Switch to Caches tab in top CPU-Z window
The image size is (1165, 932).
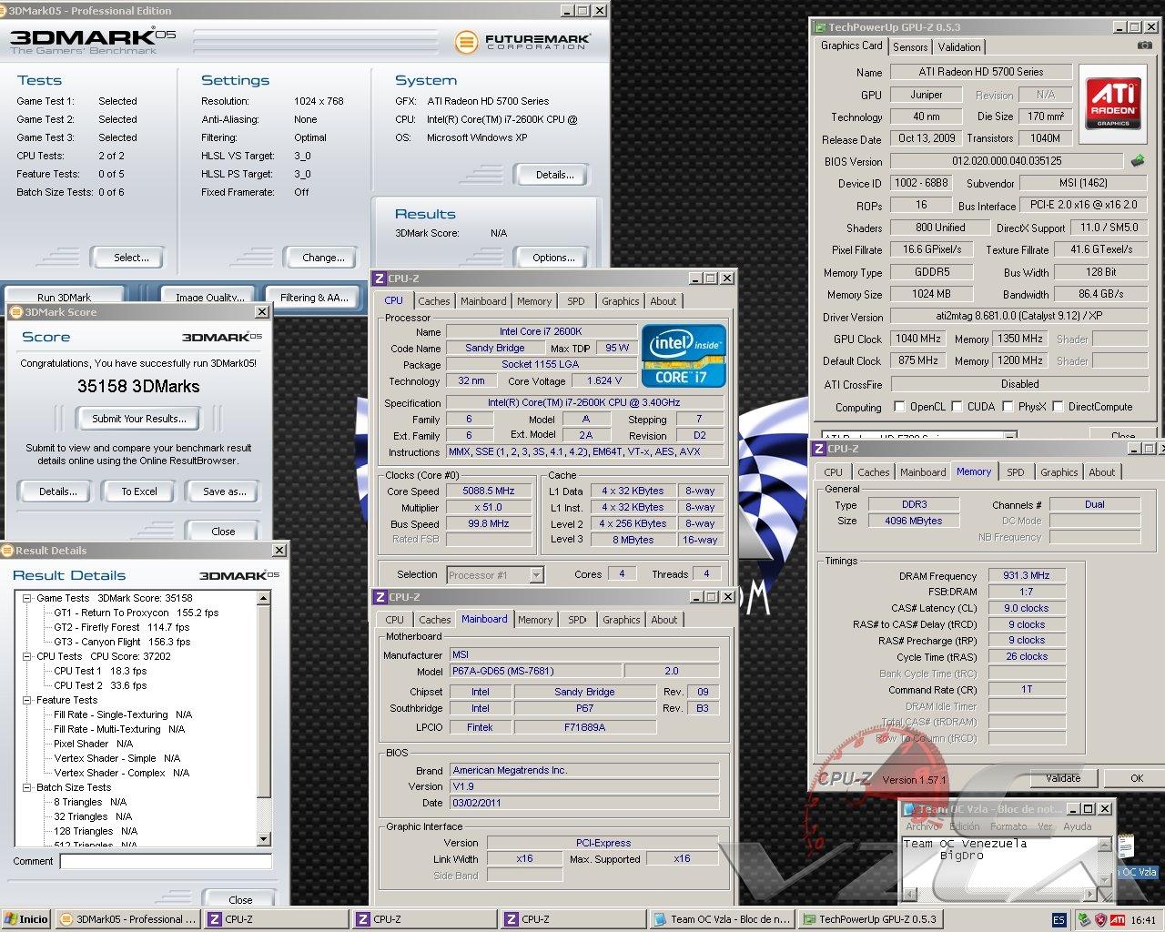tap(433, 301)
